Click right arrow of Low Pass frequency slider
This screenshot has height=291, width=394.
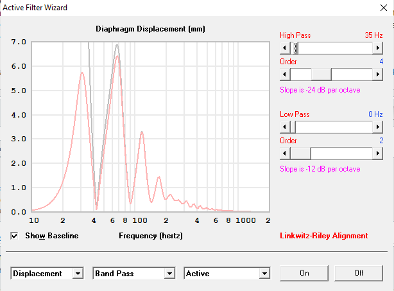click(377, 127)
